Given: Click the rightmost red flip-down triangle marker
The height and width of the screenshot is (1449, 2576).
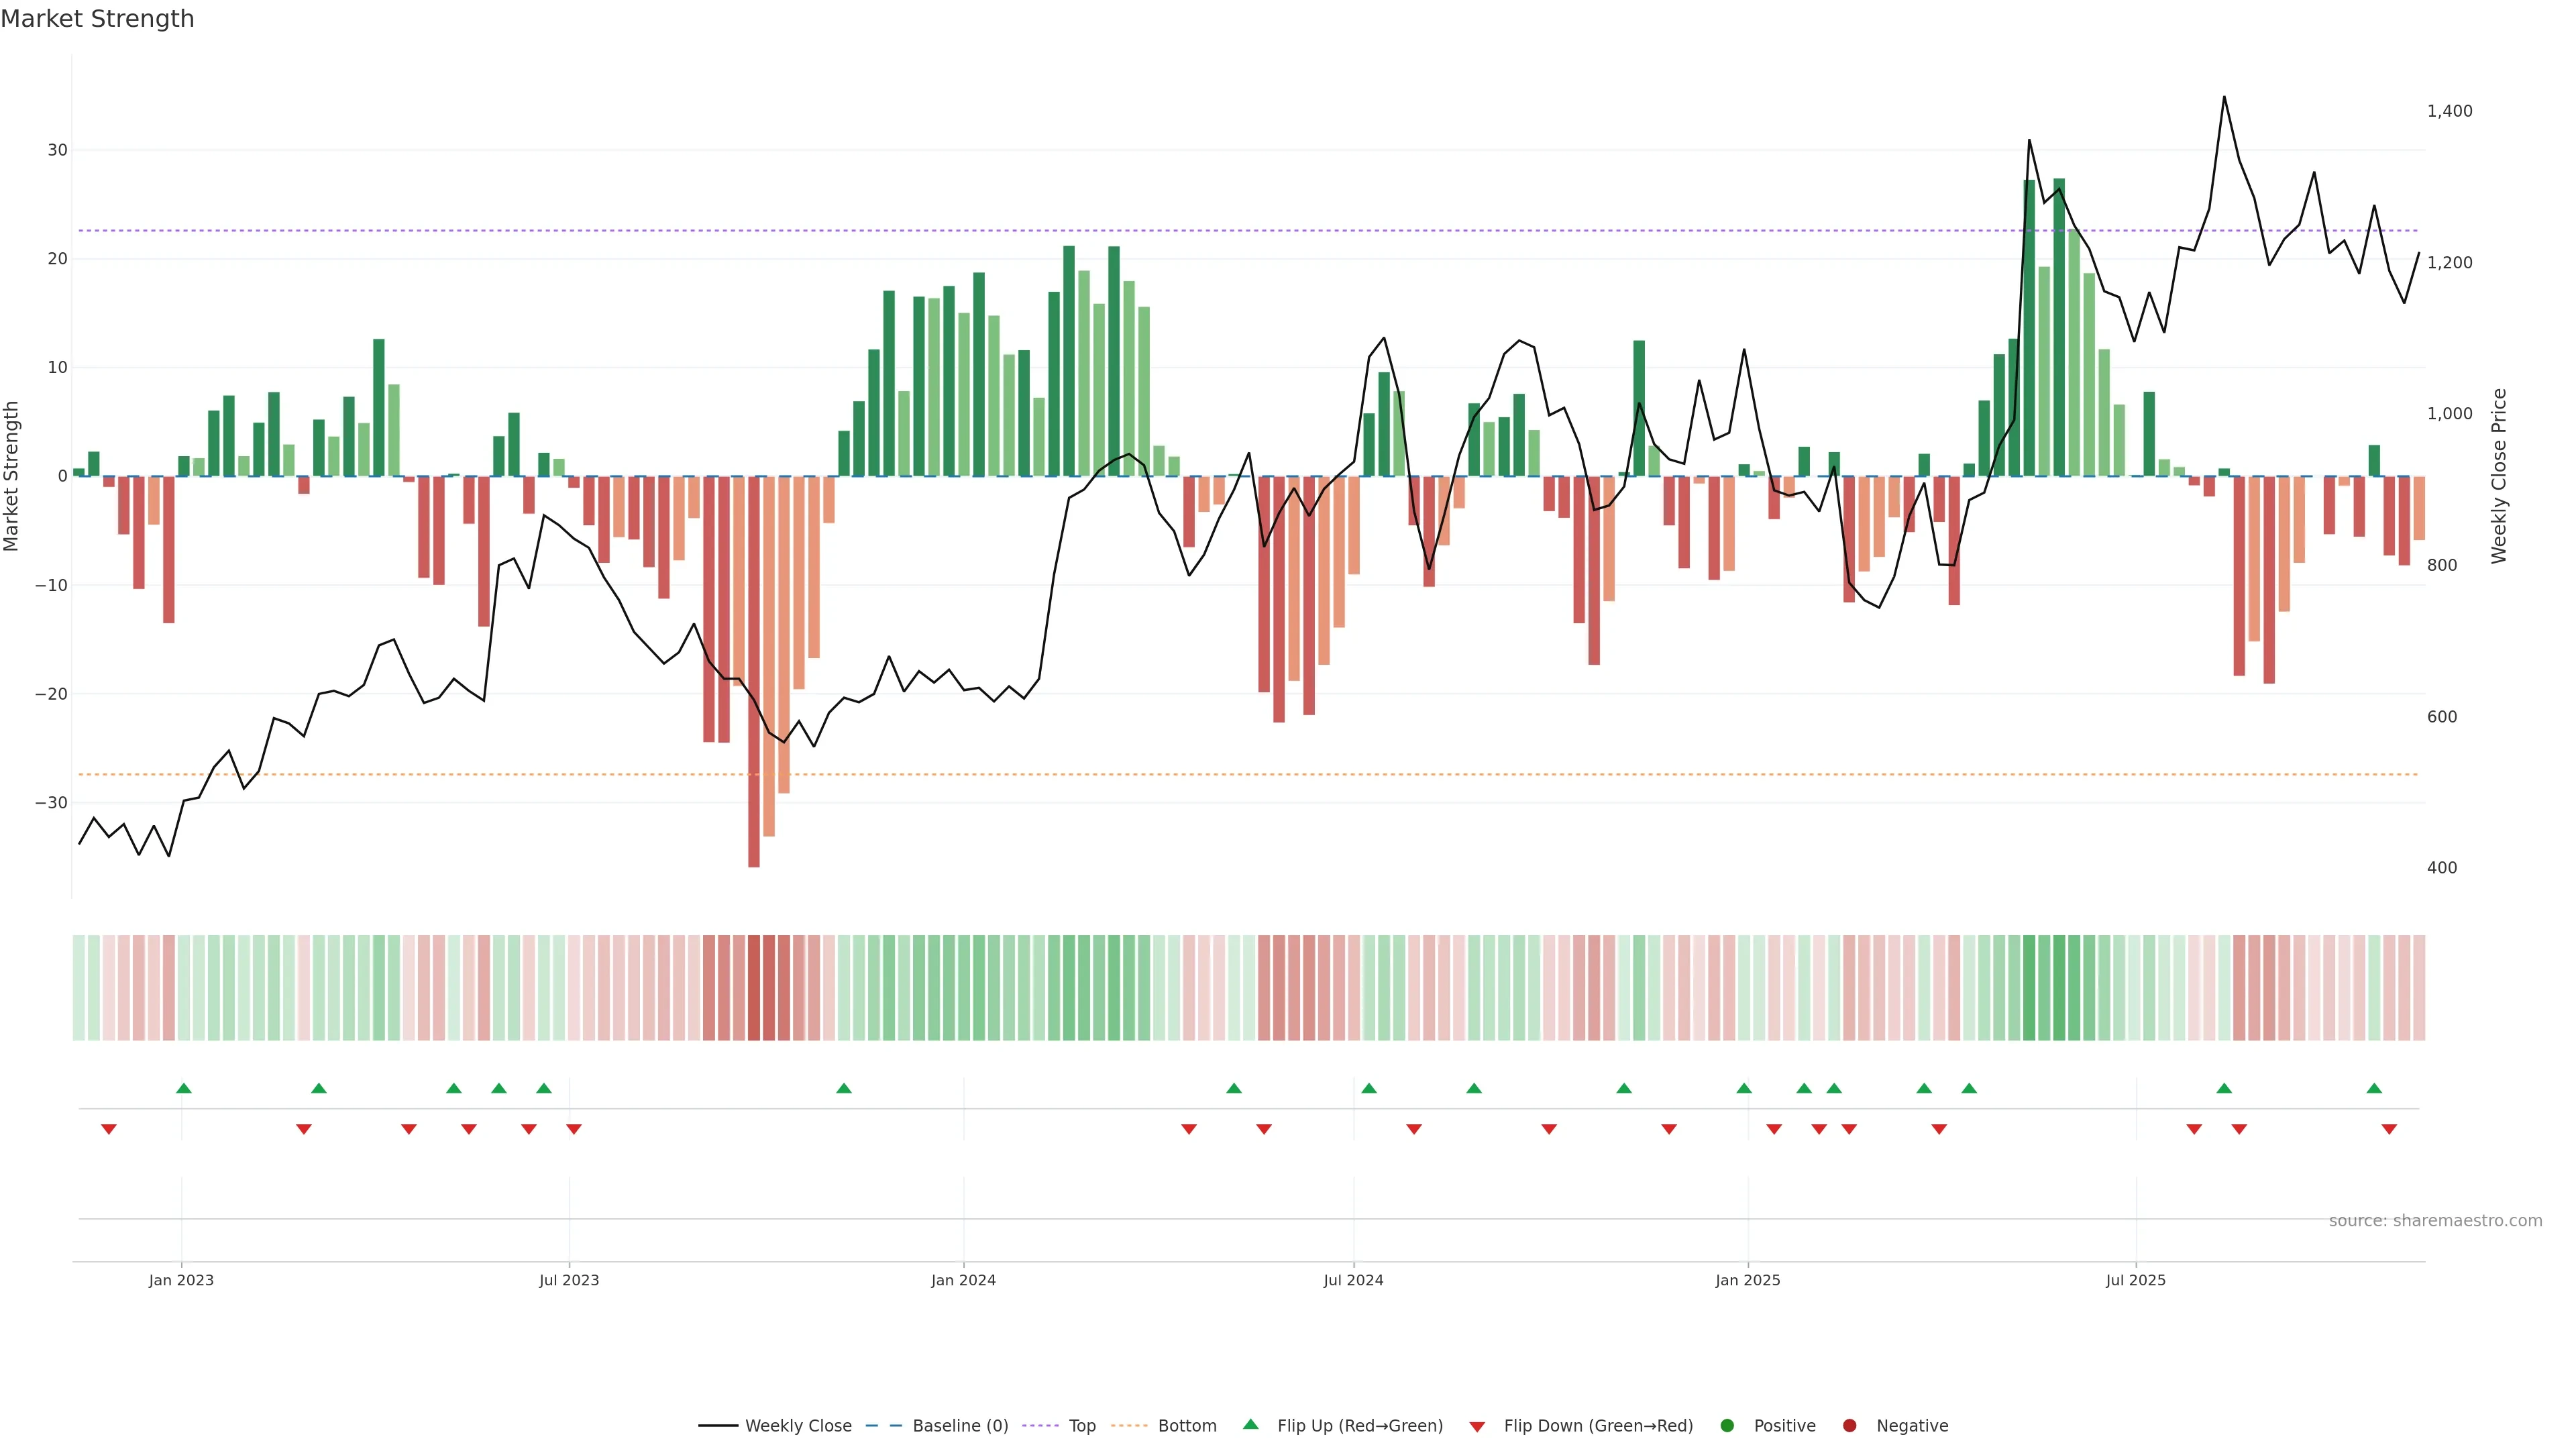Looking at the screenshot, I should (x=2389, y=1129).
